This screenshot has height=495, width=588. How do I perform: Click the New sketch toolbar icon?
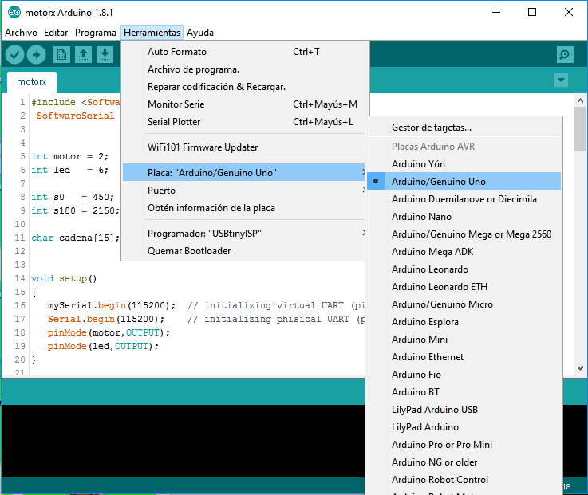click(61, 55)
